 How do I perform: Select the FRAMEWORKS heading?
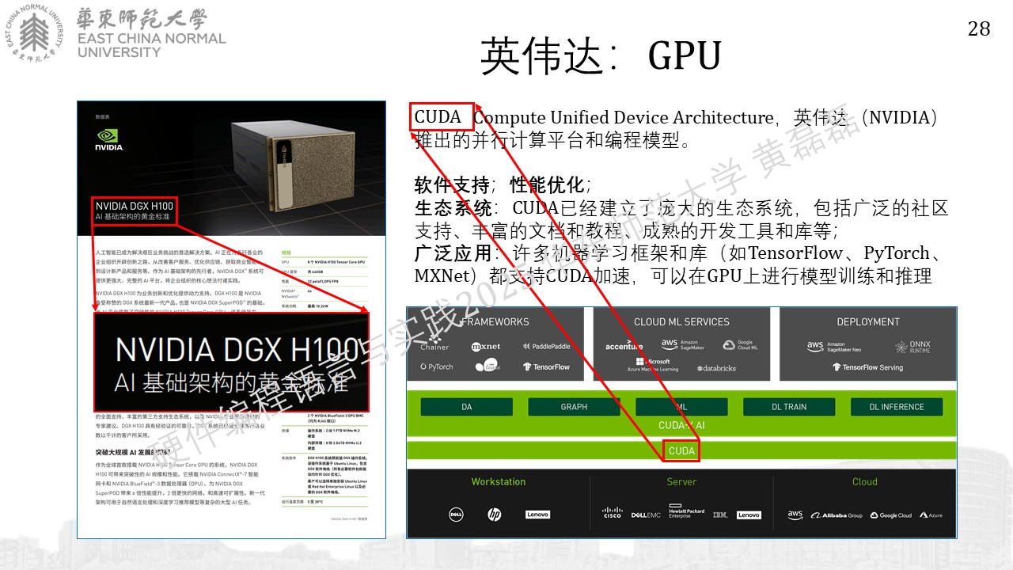pyautogui.click(x=495, y=322)
